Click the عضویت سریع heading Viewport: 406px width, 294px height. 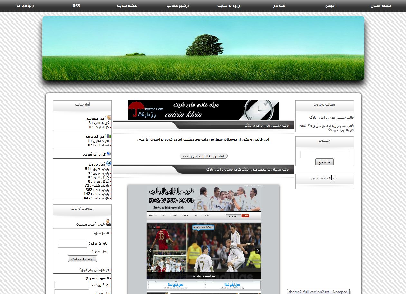click(98, 278)
